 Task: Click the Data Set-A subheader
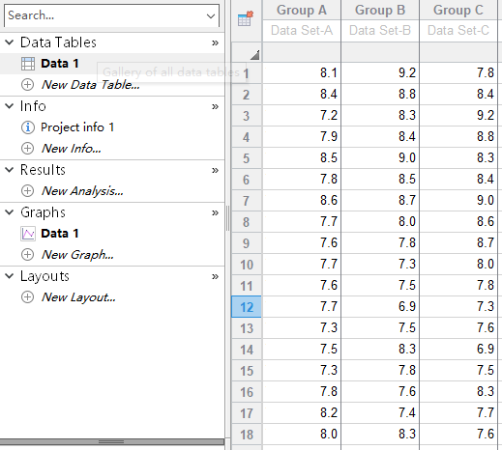[x=302, y=31]
